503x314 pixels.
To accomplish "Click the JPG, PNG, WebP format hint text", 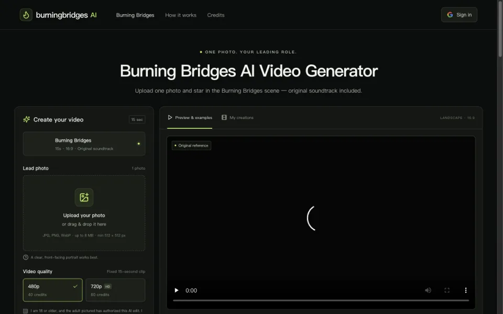I will (84, 235).
